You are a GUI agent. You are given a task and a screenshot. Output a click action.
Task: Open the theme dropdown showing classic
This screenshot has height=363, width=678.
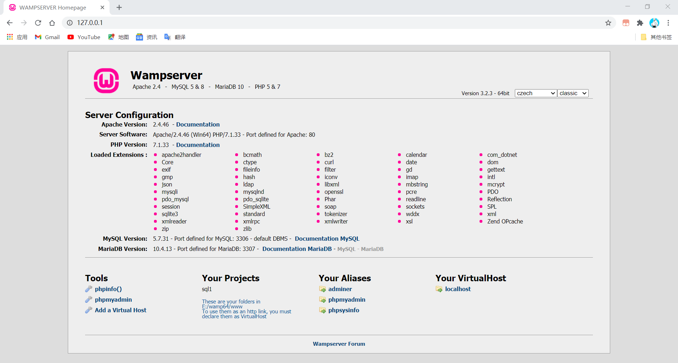(x=573, y=93)
